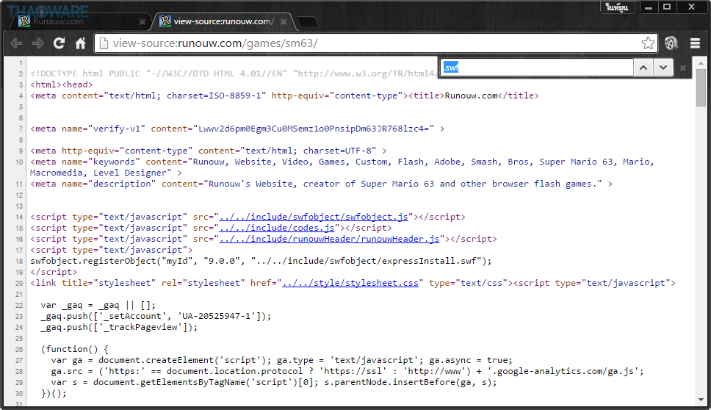Jump to next find result
711x410 pixels.
(663, 68)
